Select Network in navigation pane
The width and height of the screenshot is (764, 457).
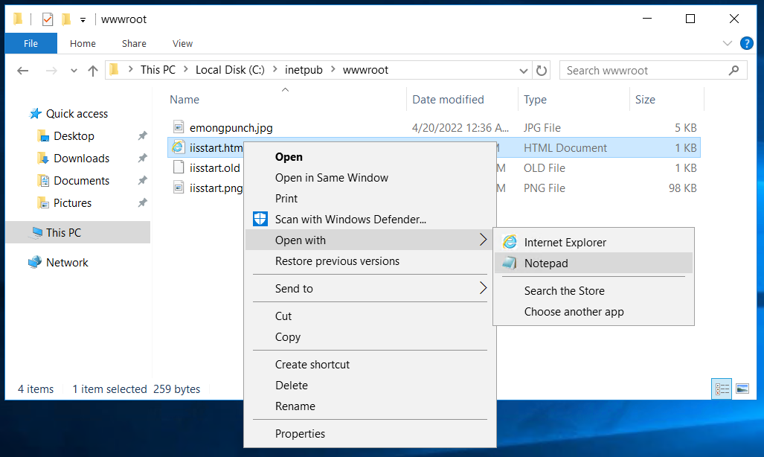(x=67, y=263)
